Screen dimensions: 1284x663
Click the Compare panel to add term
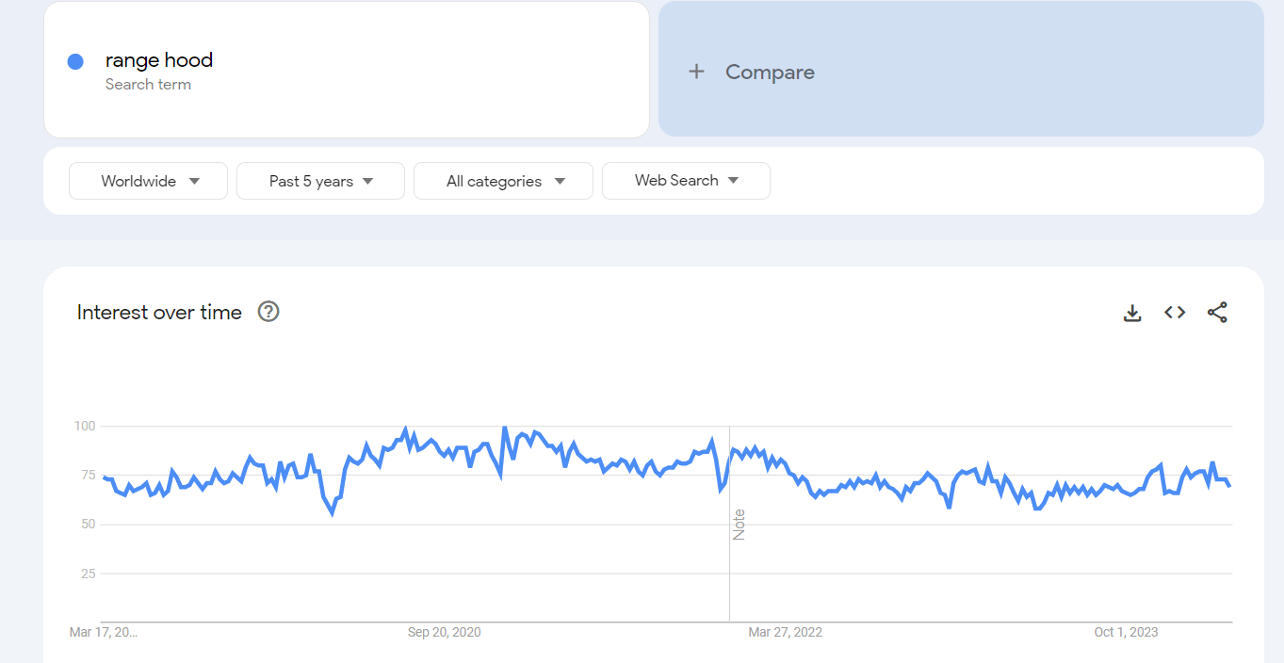[x=961, y=69]
